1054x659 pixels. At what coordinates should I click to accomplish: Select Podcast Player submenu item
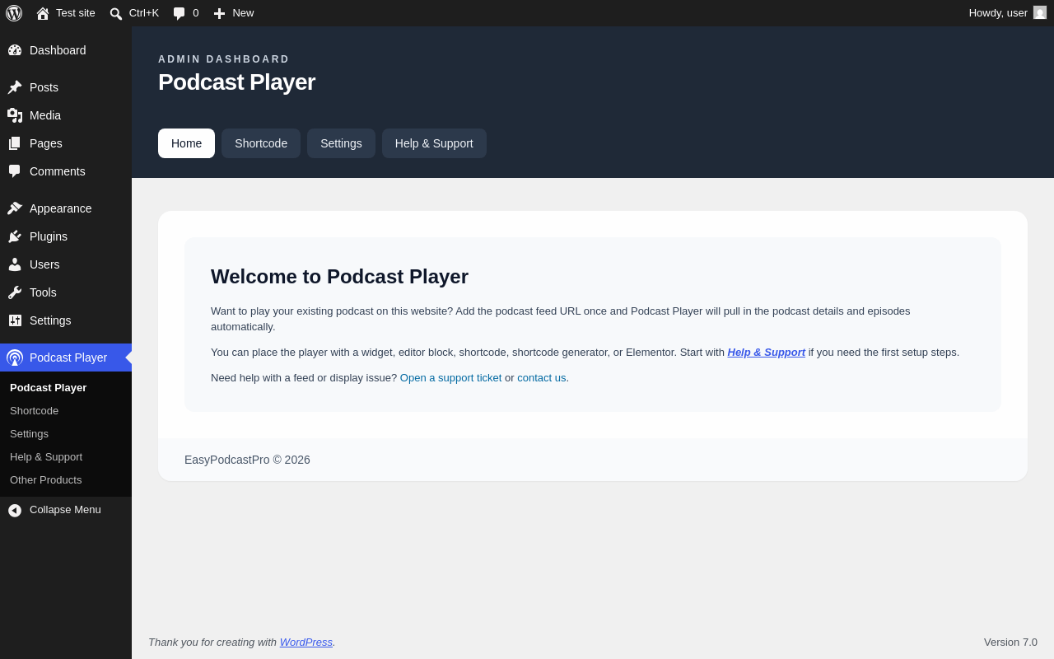click(x=66, y=387)
